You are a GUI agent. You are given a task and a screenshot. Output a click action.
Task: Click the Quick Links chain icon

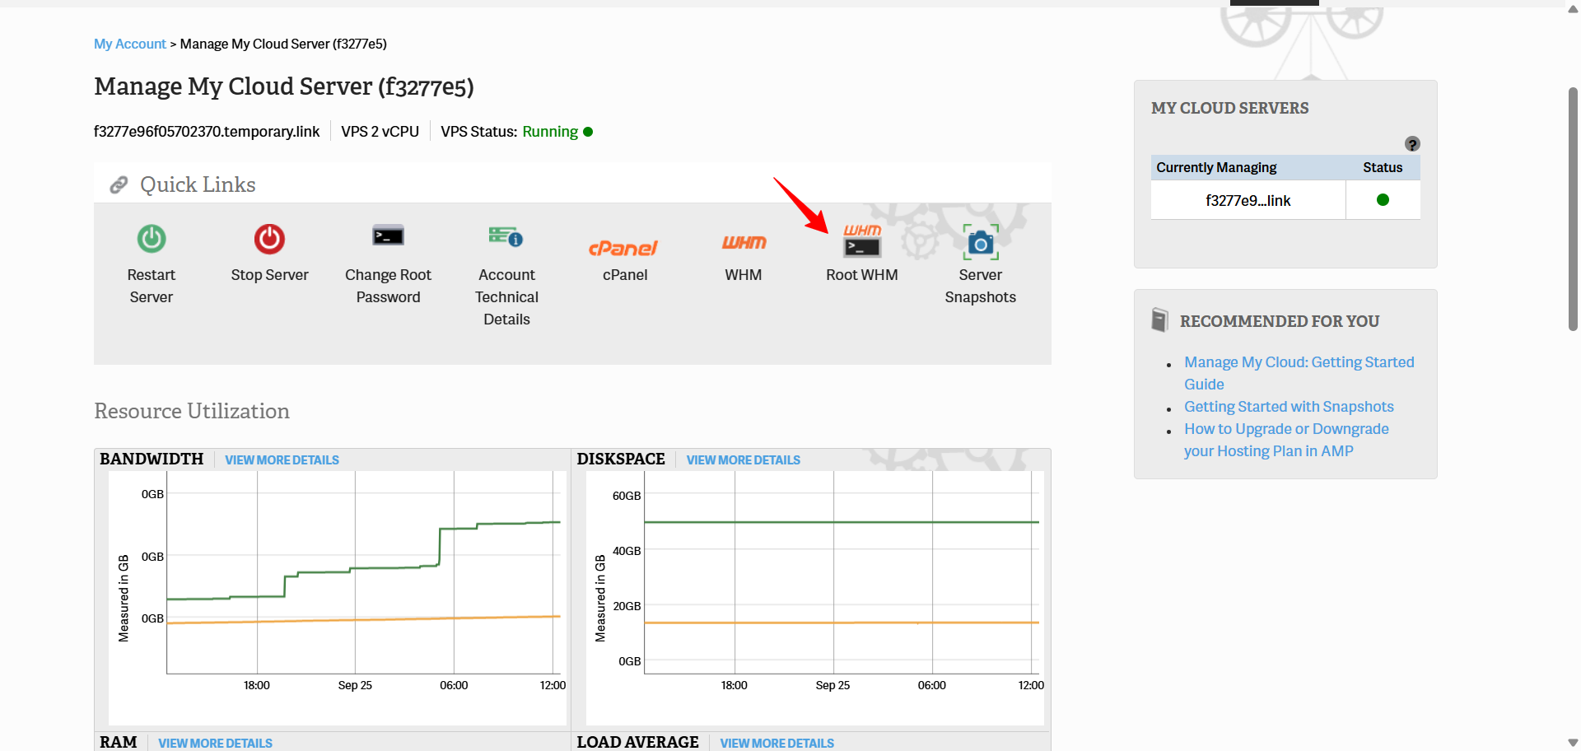click(119, 184)
